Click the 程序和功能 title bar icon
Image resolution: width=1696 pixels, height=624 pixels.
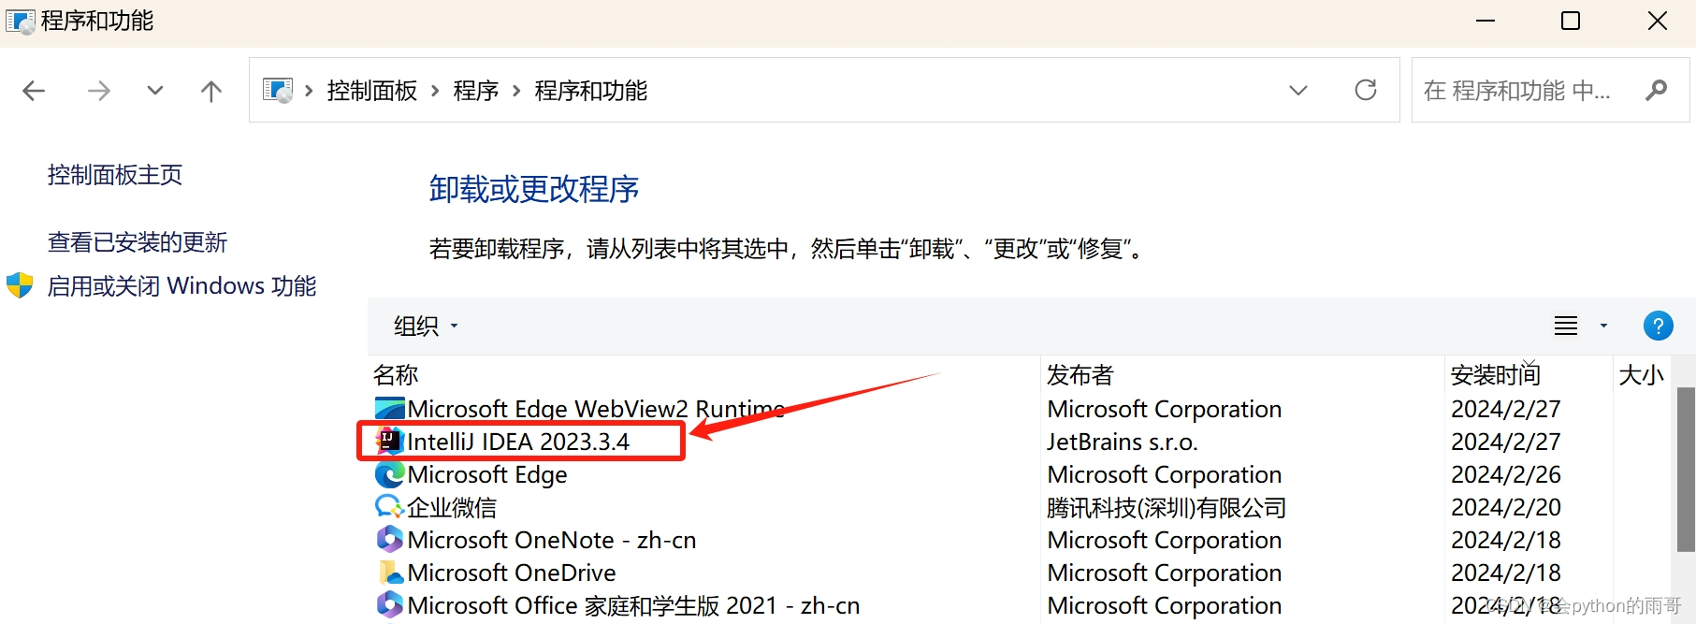pos(20,21)
